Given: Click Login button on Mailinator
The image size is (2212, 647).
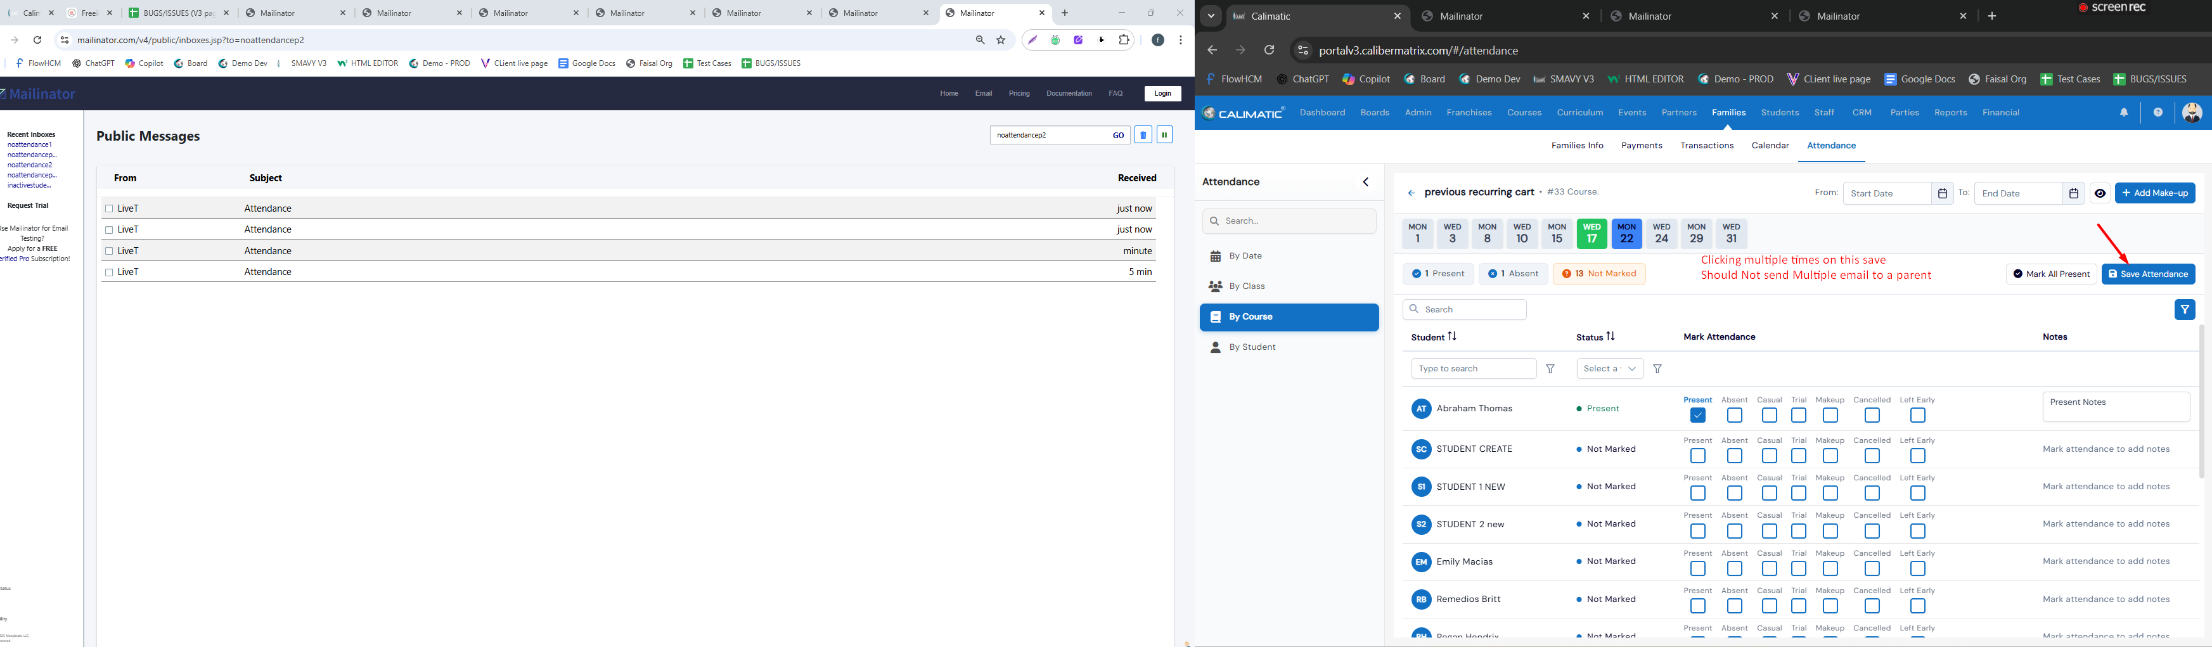Looking at the screenshot, I should (1162, 94).
